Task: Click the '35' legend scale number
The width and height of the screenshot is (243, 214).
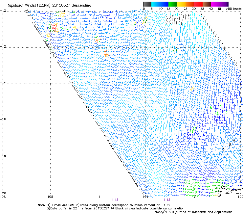Action: [202, 9]
